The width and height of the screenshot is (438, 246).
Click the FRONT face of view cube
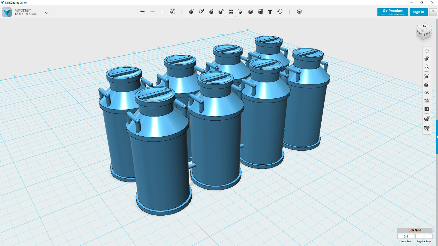[x=419, y=33]
